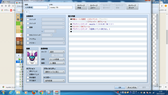Select 移動ルートの設定 command line
168x95 pixels.
[x=108, y=19]
